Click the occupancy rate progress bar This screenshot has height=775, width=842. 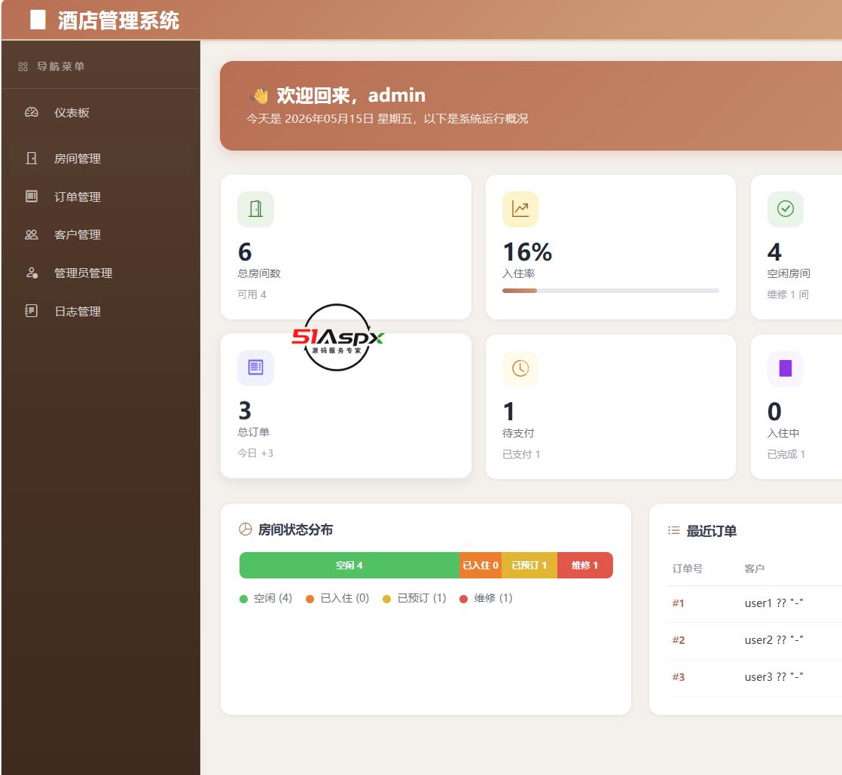(611, 291)
